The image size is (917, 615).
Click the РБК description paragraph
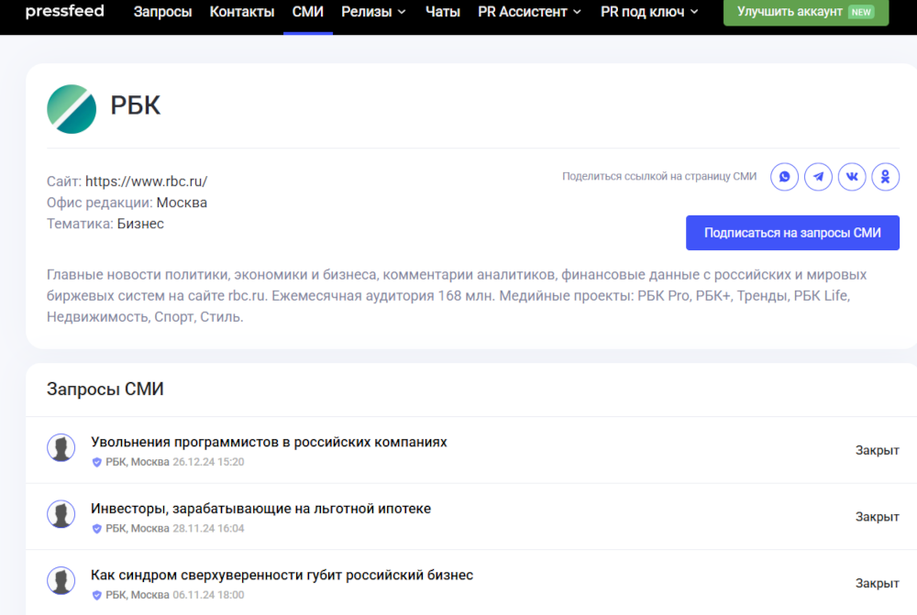coord(457,296)
